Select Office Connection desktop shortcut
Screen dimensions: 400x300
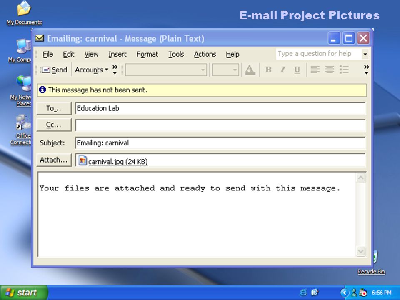pos(21,130)
